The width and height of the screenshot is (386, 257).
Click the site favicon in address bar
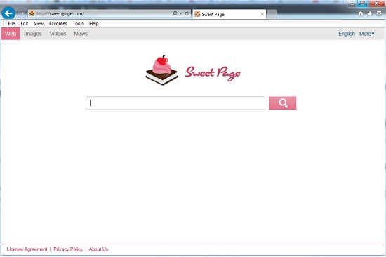32,14
